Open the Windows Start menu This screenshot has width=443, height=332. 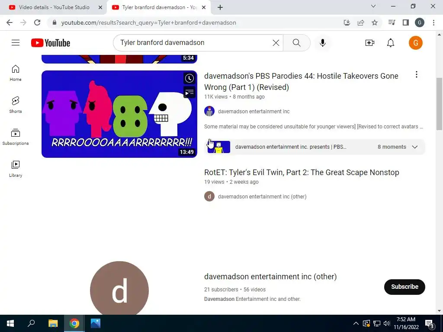[x=10, y=323]
